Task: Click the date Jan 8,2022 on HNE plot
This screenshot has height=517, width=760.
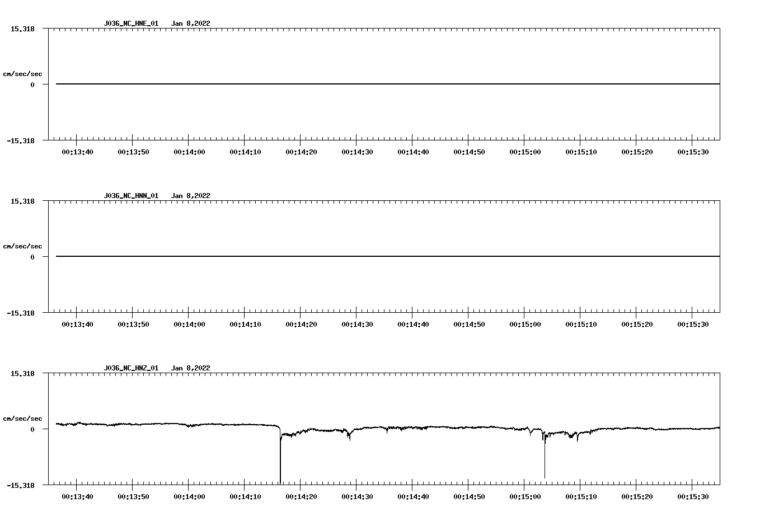Action: (191, 23)
